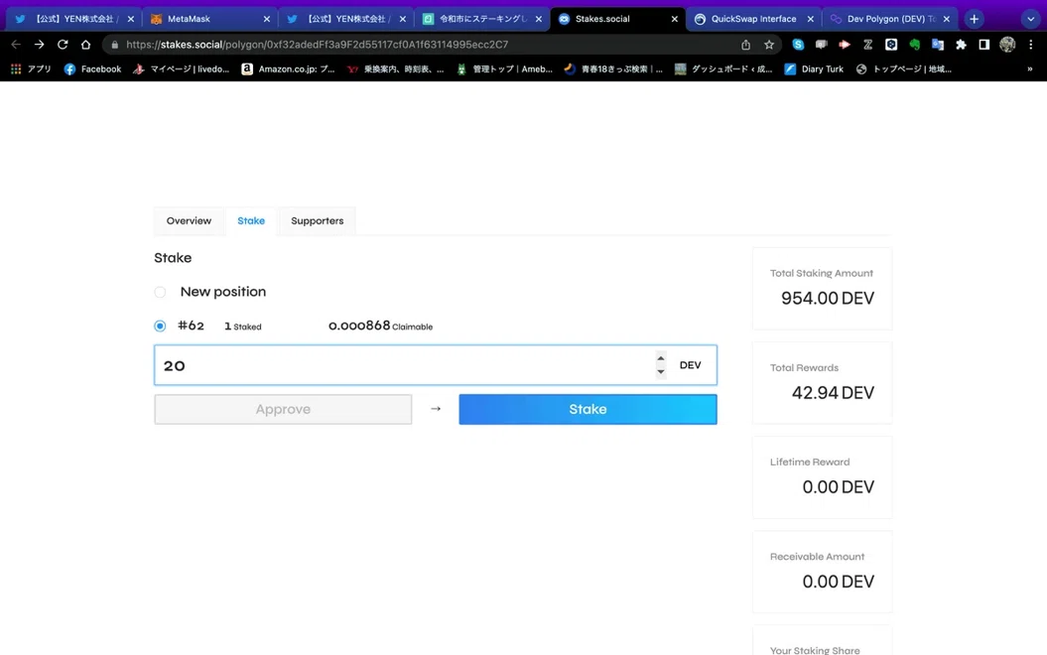The width and height of the screenshot is (1047, 655).
Task: Click the address bar URL
Action: (x=318, y=45)
